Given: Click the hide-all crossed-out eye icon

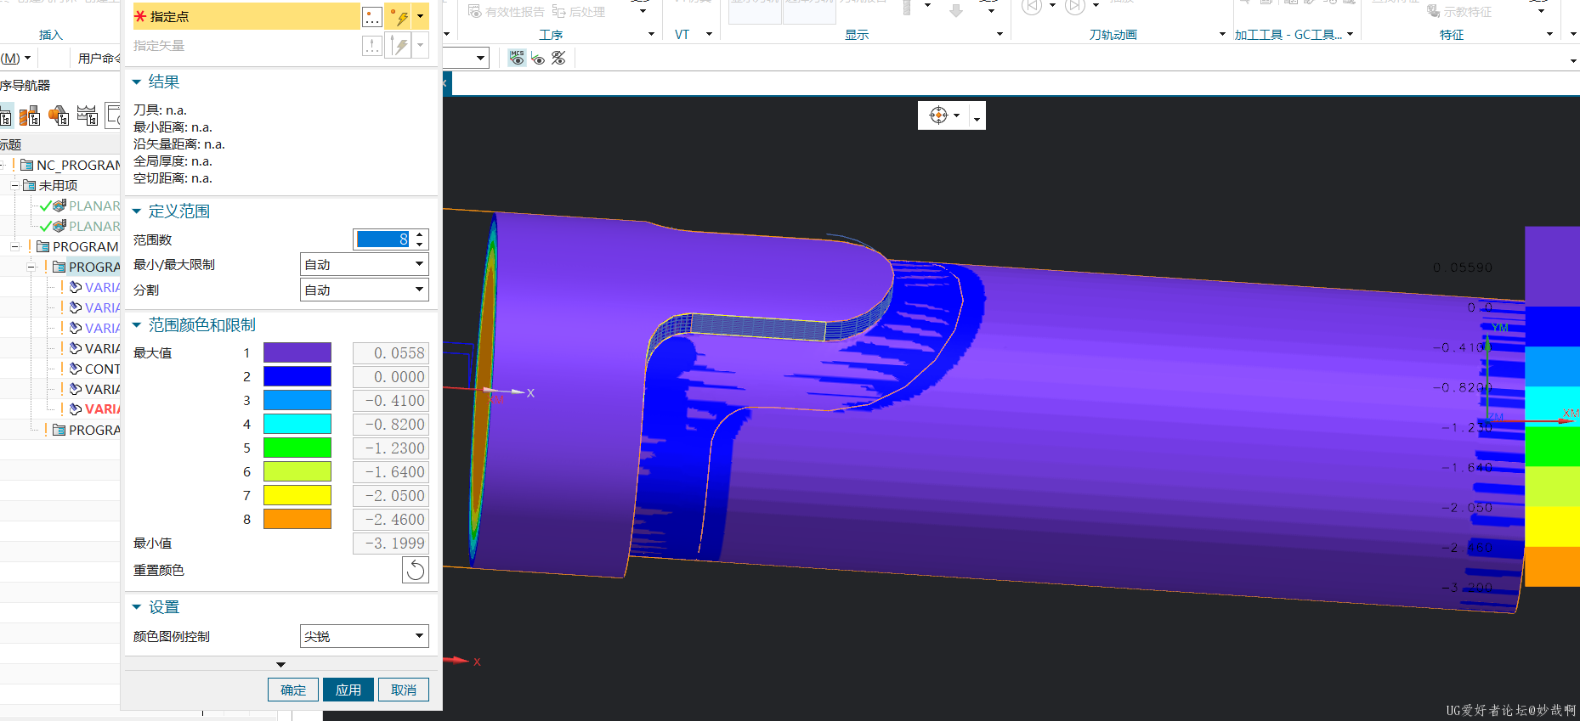Looking at the screenshot, I should [558, 58].
